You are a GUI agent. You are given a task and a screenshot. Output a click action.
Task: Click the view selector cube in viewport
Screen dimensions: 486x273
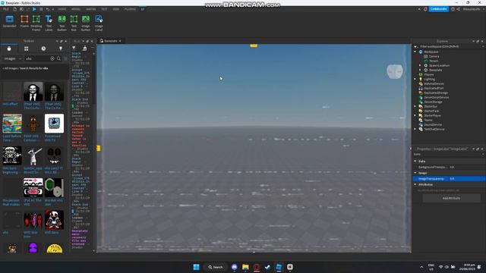[x=395, y=71]
